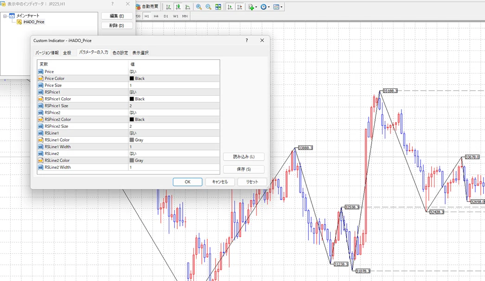Click the Price Size value field
485x281 pixels.
pos(174,85)
